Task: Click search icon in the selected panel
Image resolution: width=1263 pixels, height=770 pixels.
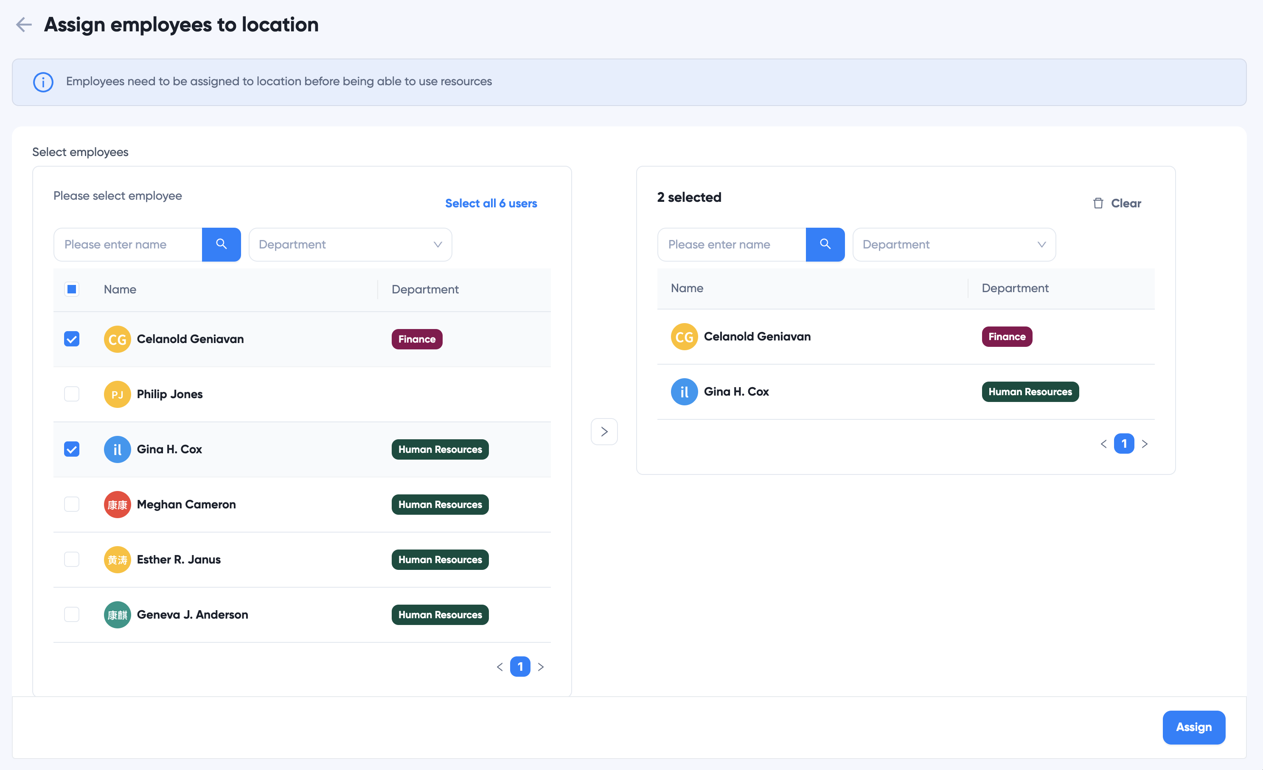Action: click(825, 244)
